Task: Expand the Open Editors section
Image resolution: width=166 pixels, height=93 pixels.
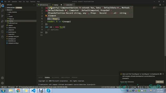Action: click(21, 8)
